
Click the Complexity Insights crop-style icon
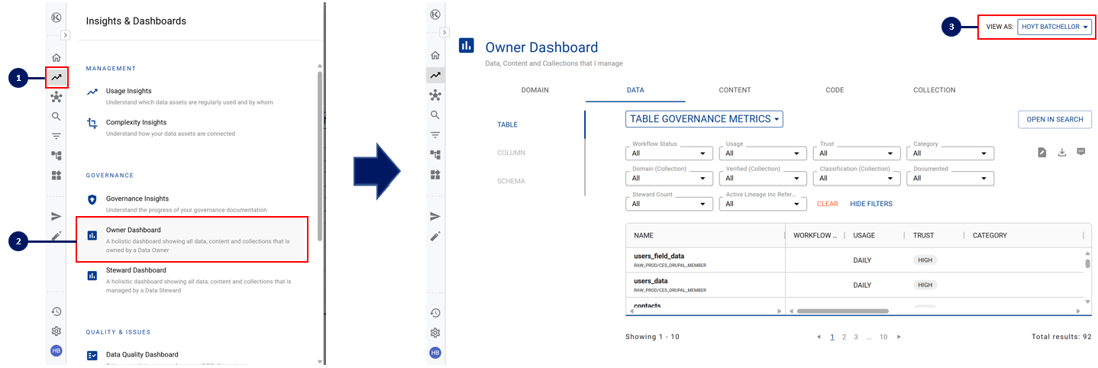tap(92, 123)
